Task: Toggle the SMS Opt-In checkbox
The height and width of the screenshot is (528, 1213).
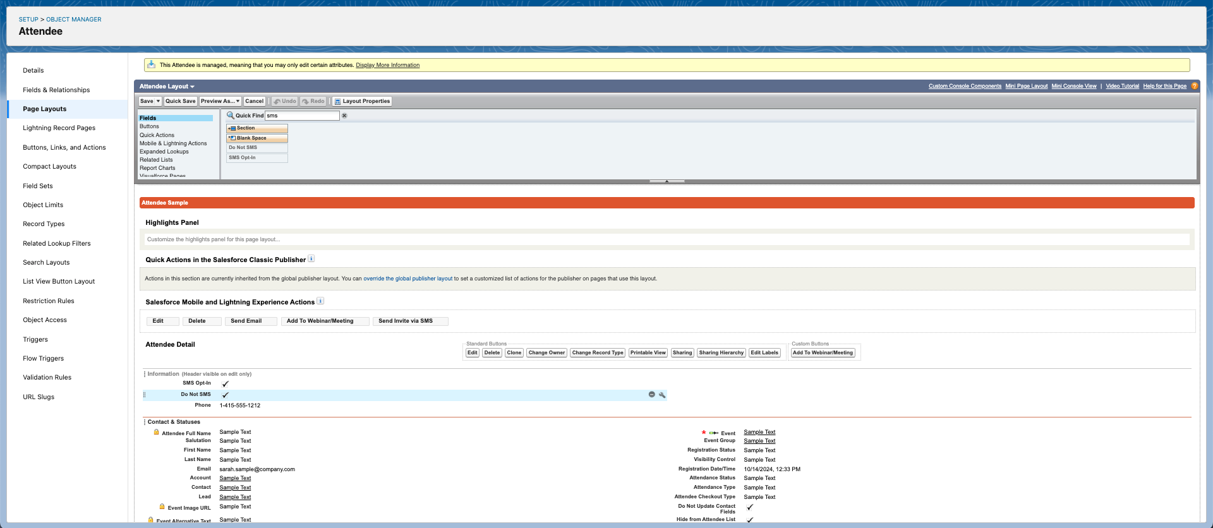Action: coord(226,384)
